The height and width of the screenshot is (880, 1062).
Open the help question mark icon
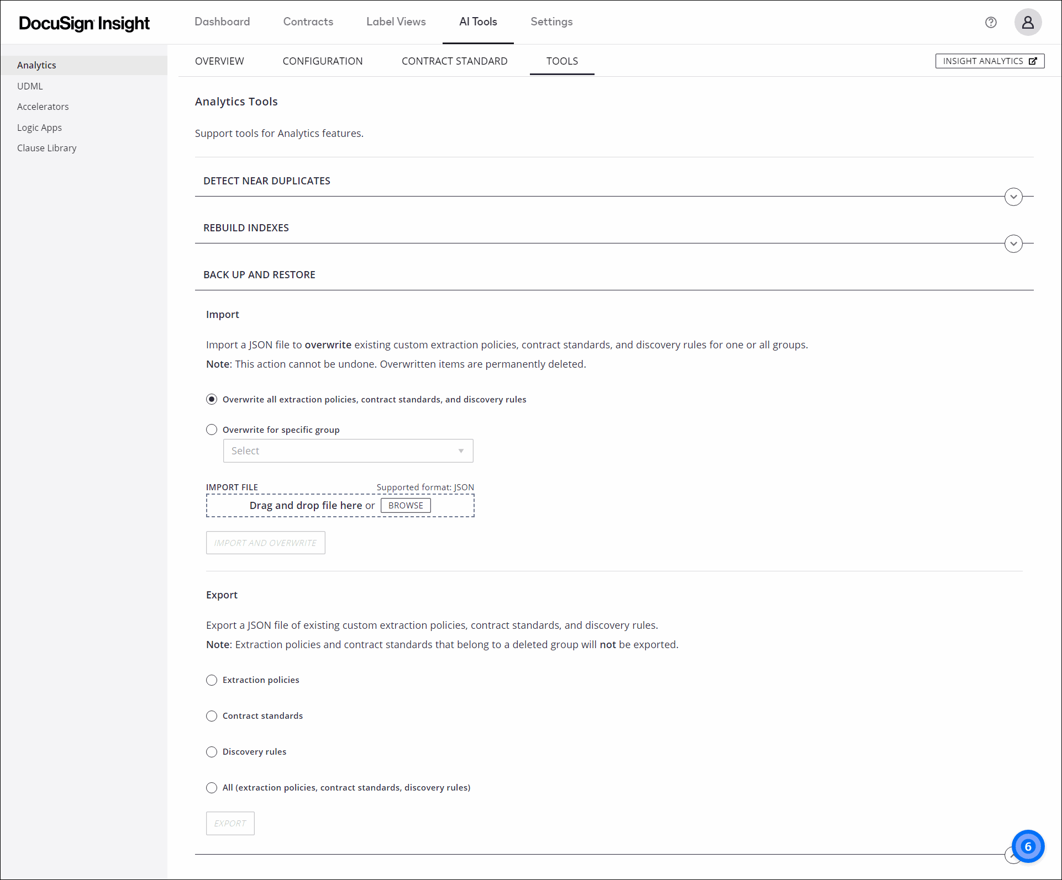click(991, 22)
